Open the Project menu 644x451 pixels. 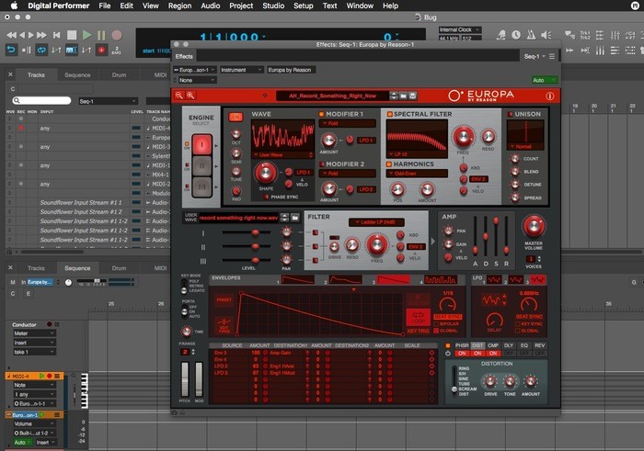click(241, 6)
